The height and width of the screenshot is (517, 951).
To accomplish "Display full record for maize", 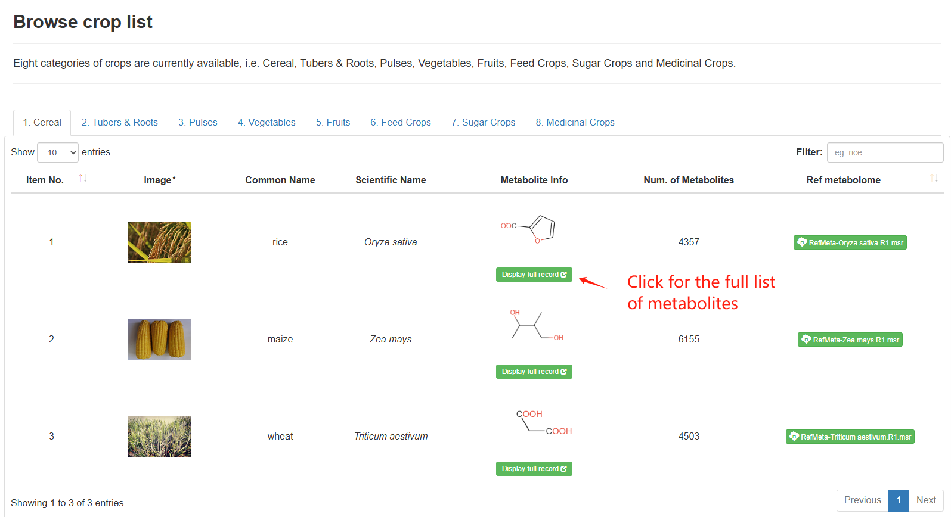I will click(x=534, y=372).
